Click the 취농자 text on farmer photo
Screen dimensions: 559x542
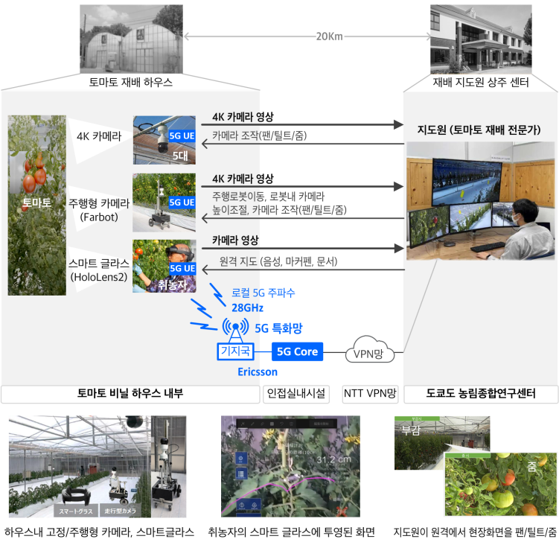tap(173, 284)
